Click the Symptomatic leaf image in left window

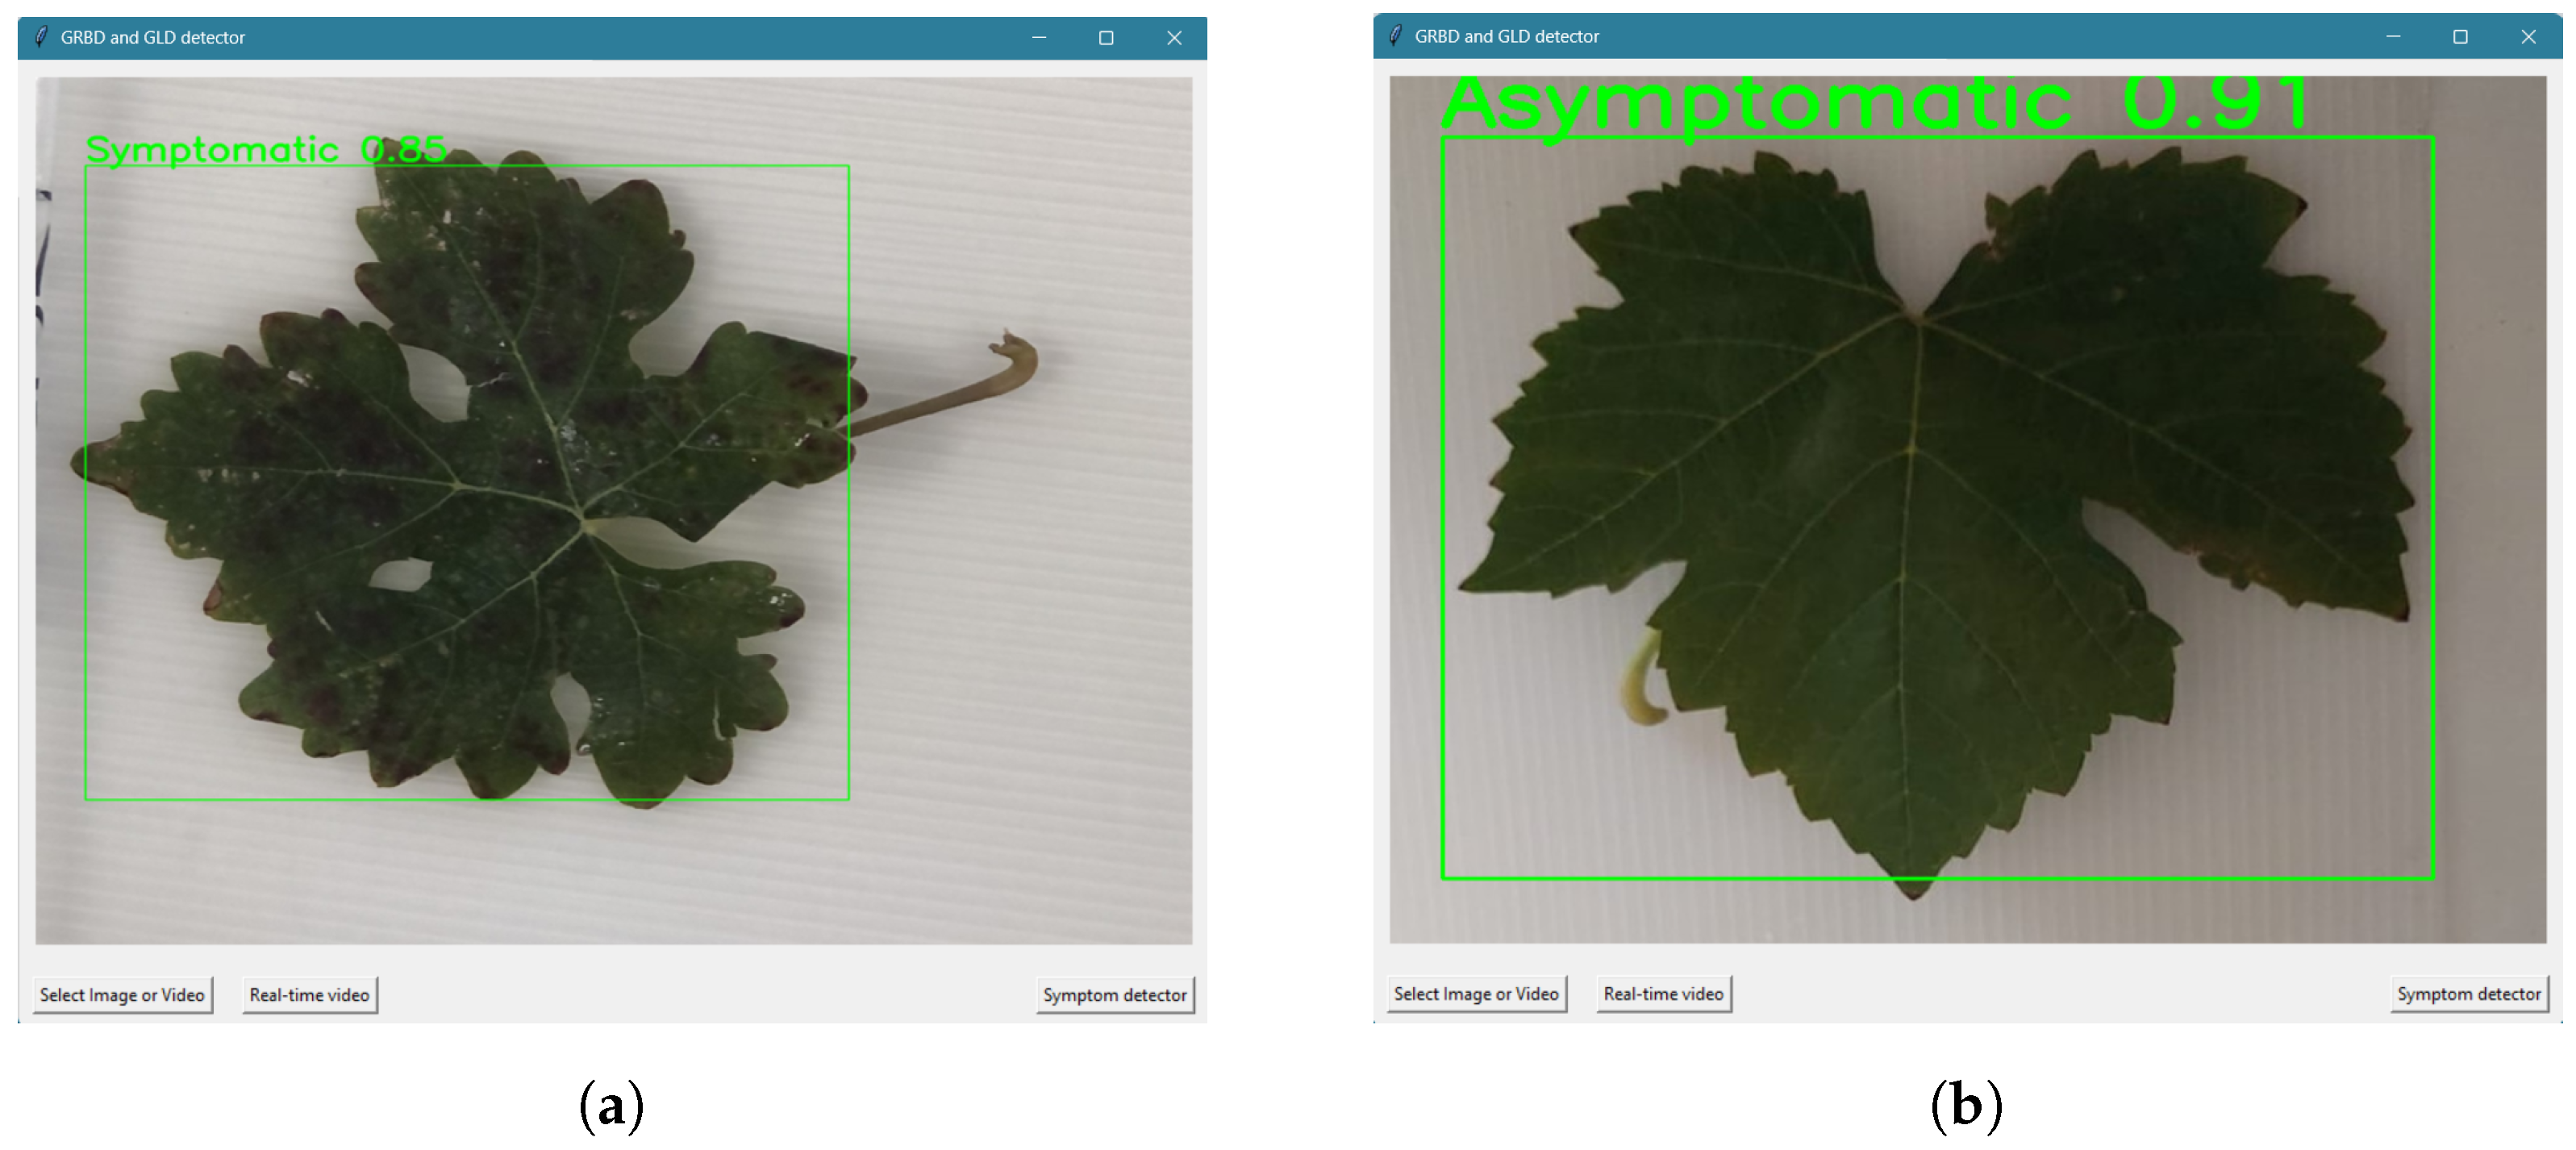tap(614, 511)
